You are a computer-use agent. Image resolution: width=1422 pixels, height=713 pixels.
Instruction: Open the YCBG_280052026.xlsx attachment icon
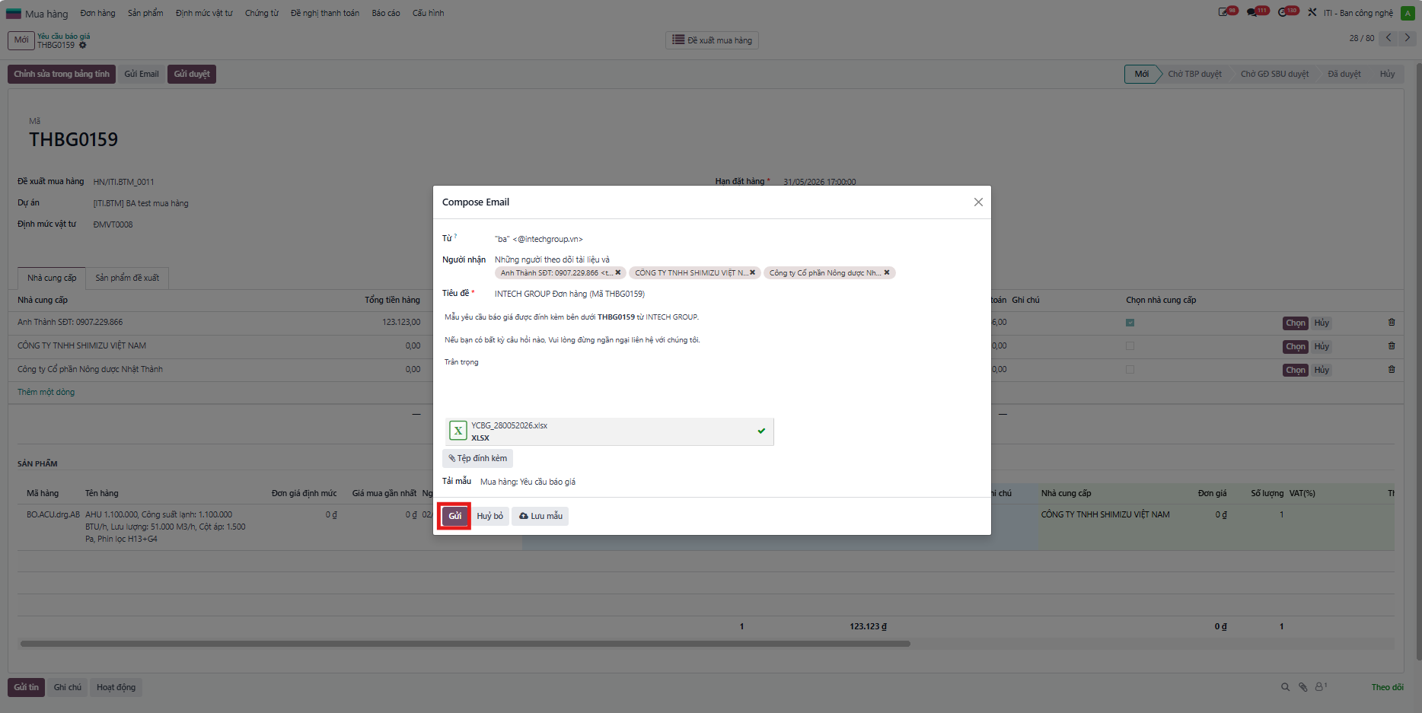pyautogui.click(x=458, y=431)
